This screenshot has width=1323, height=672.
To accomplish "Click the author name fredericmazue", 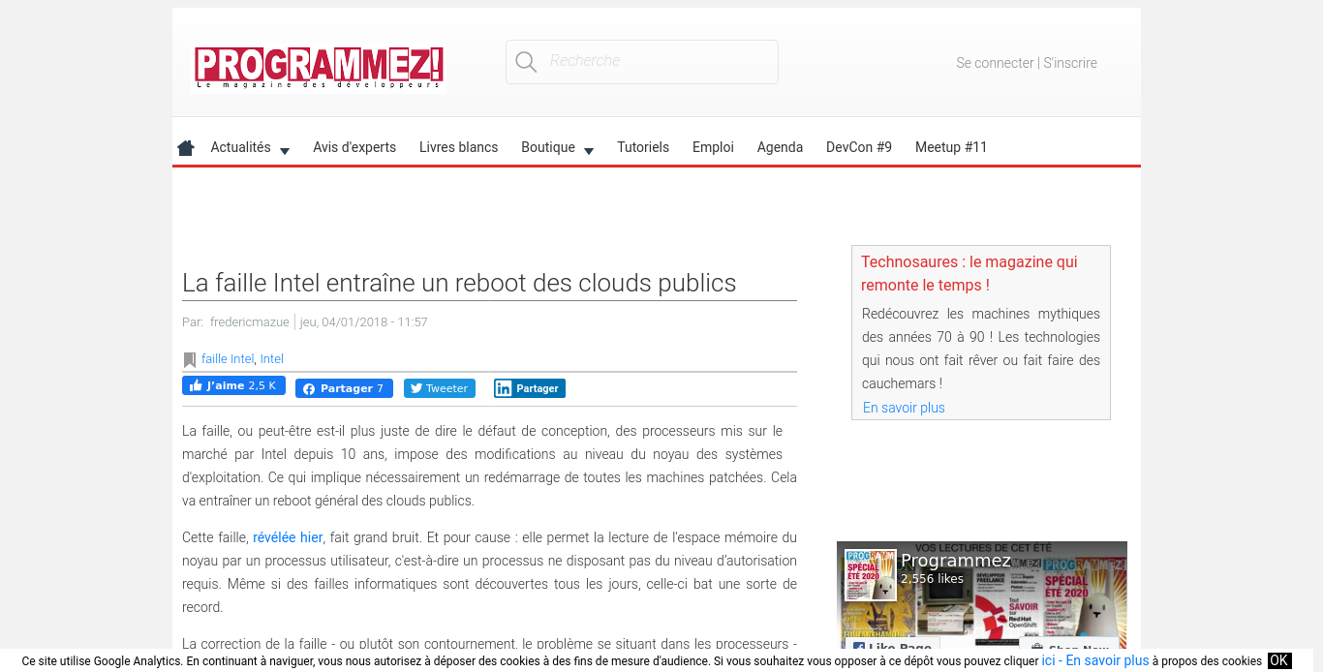I will [x=250, y=322].
